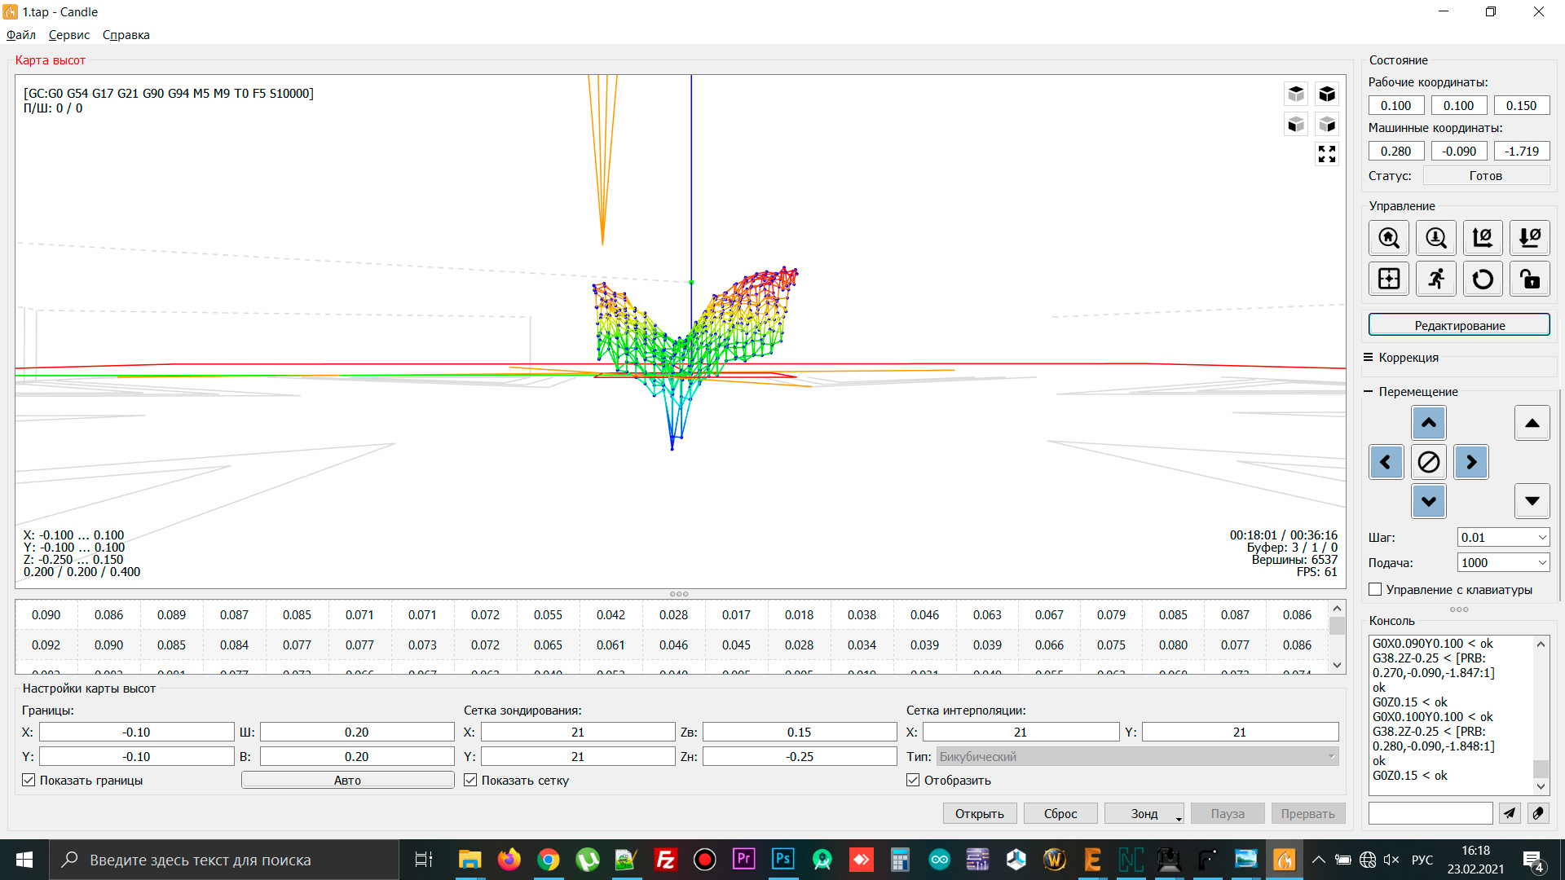This screenshot has width=1565, height=880.
Task: Click the Unlock padlock icon
Action: click(1530, 279)
